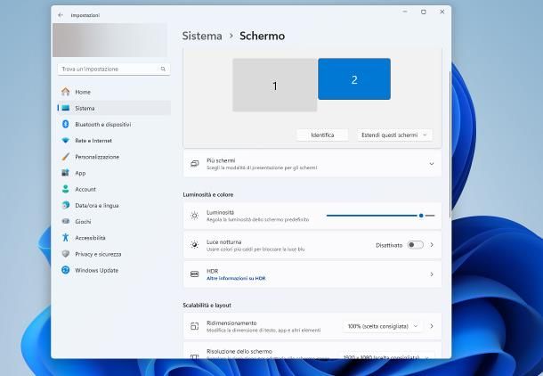Click the Più schermi displays icon
The image size is (543, 376).
click(195, 164)
